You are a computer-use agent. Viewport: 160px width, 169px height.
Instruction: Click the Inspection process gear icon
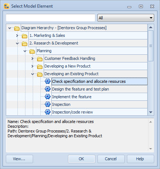point(48,104)
